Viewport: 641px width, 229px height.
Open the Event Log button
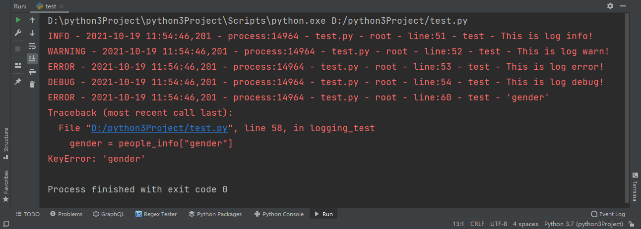[x=608, y=214]
